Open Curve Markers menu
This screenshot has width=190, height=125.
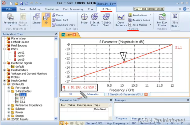click(x=121, y=20)
